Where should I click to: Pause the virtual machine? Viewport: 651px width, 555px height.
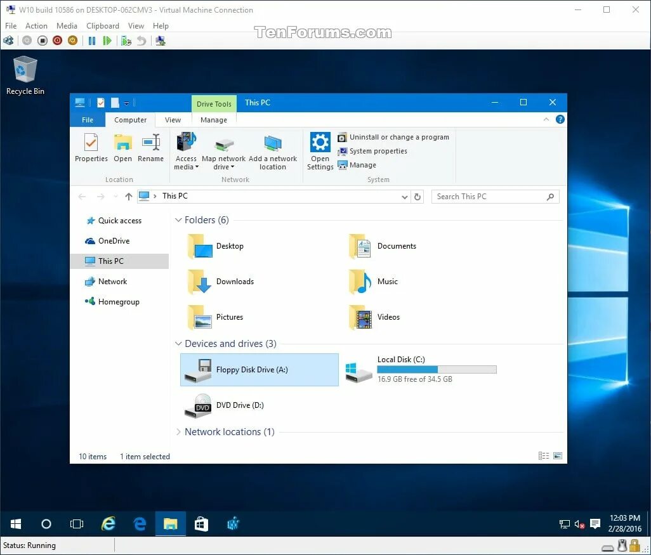92,41
